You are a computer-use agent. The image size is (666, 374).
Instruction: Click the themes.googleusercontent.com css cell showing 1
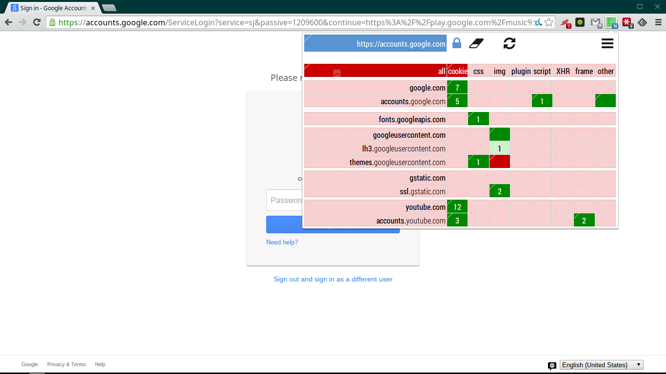pyautogui.click(x=478, y=162)
